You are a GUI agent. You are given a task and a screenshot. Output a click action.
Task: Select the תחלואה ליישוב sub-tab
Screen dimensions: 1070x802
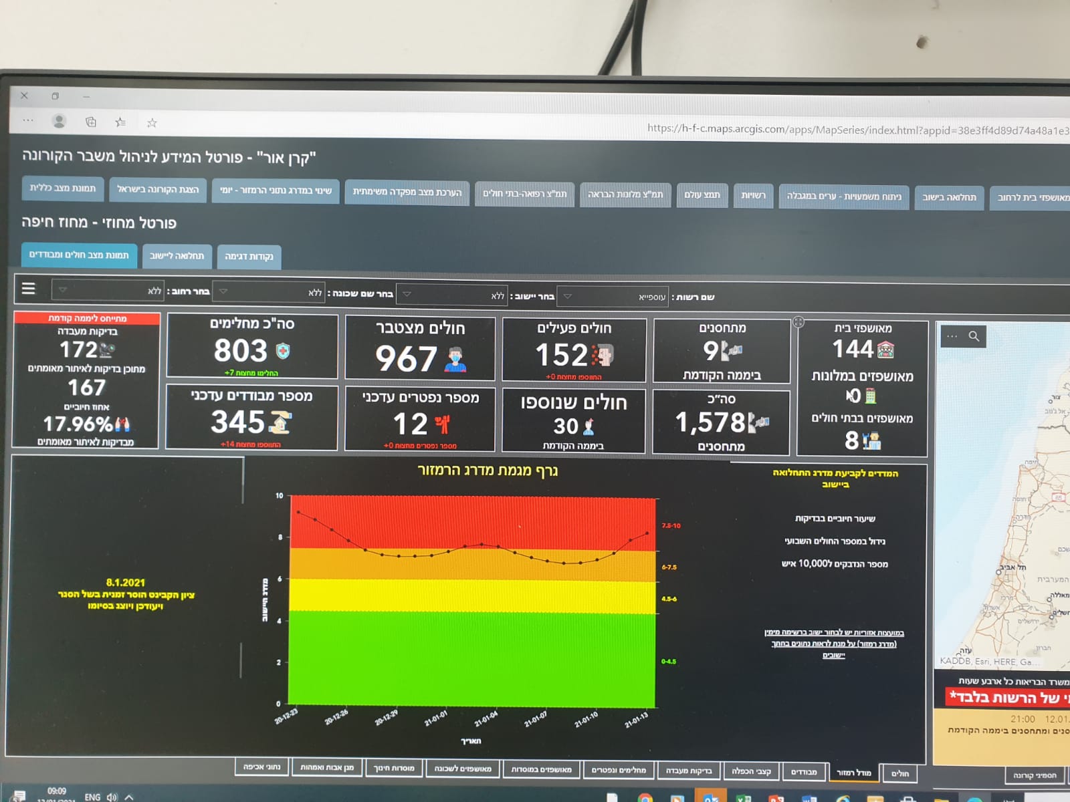(177, 256)
